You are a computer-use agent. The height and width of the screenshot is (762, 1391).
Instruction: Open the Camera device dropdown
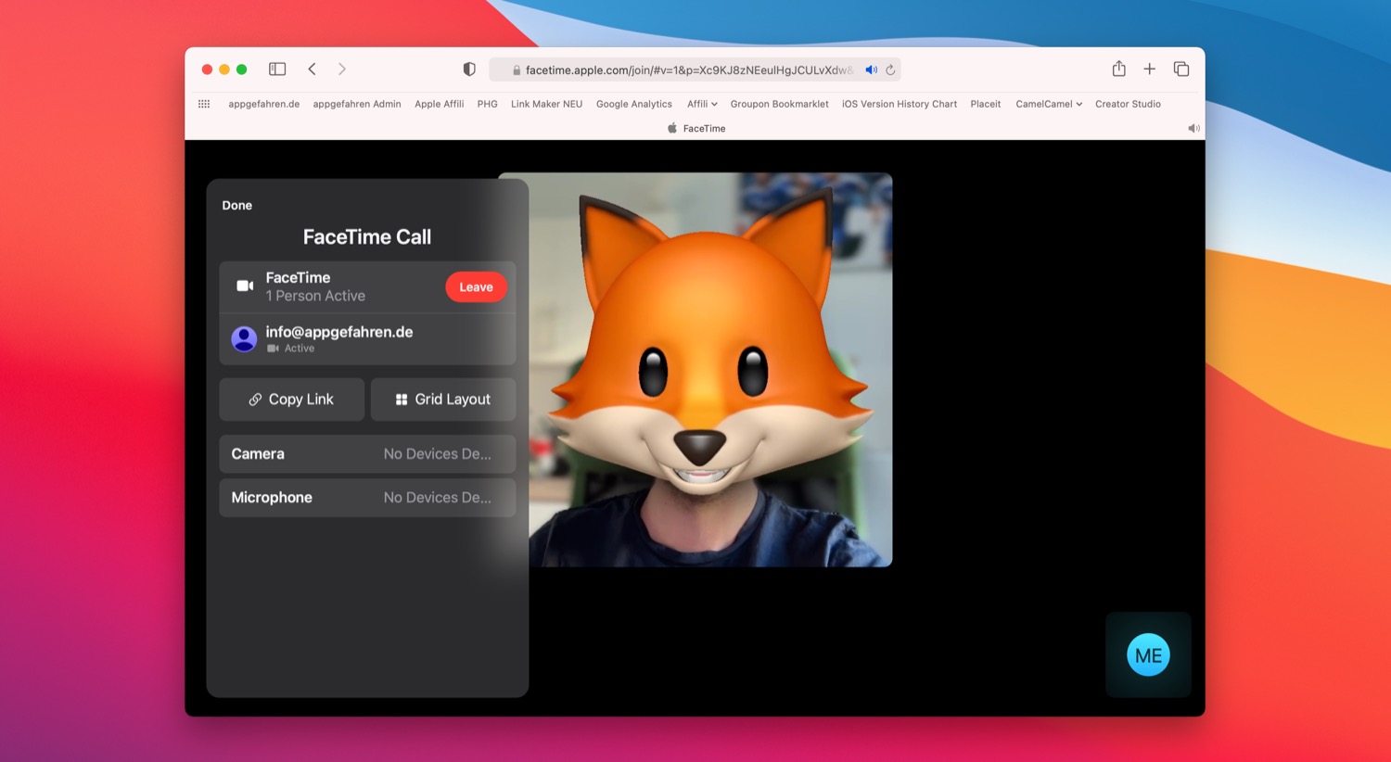(367, 454)
